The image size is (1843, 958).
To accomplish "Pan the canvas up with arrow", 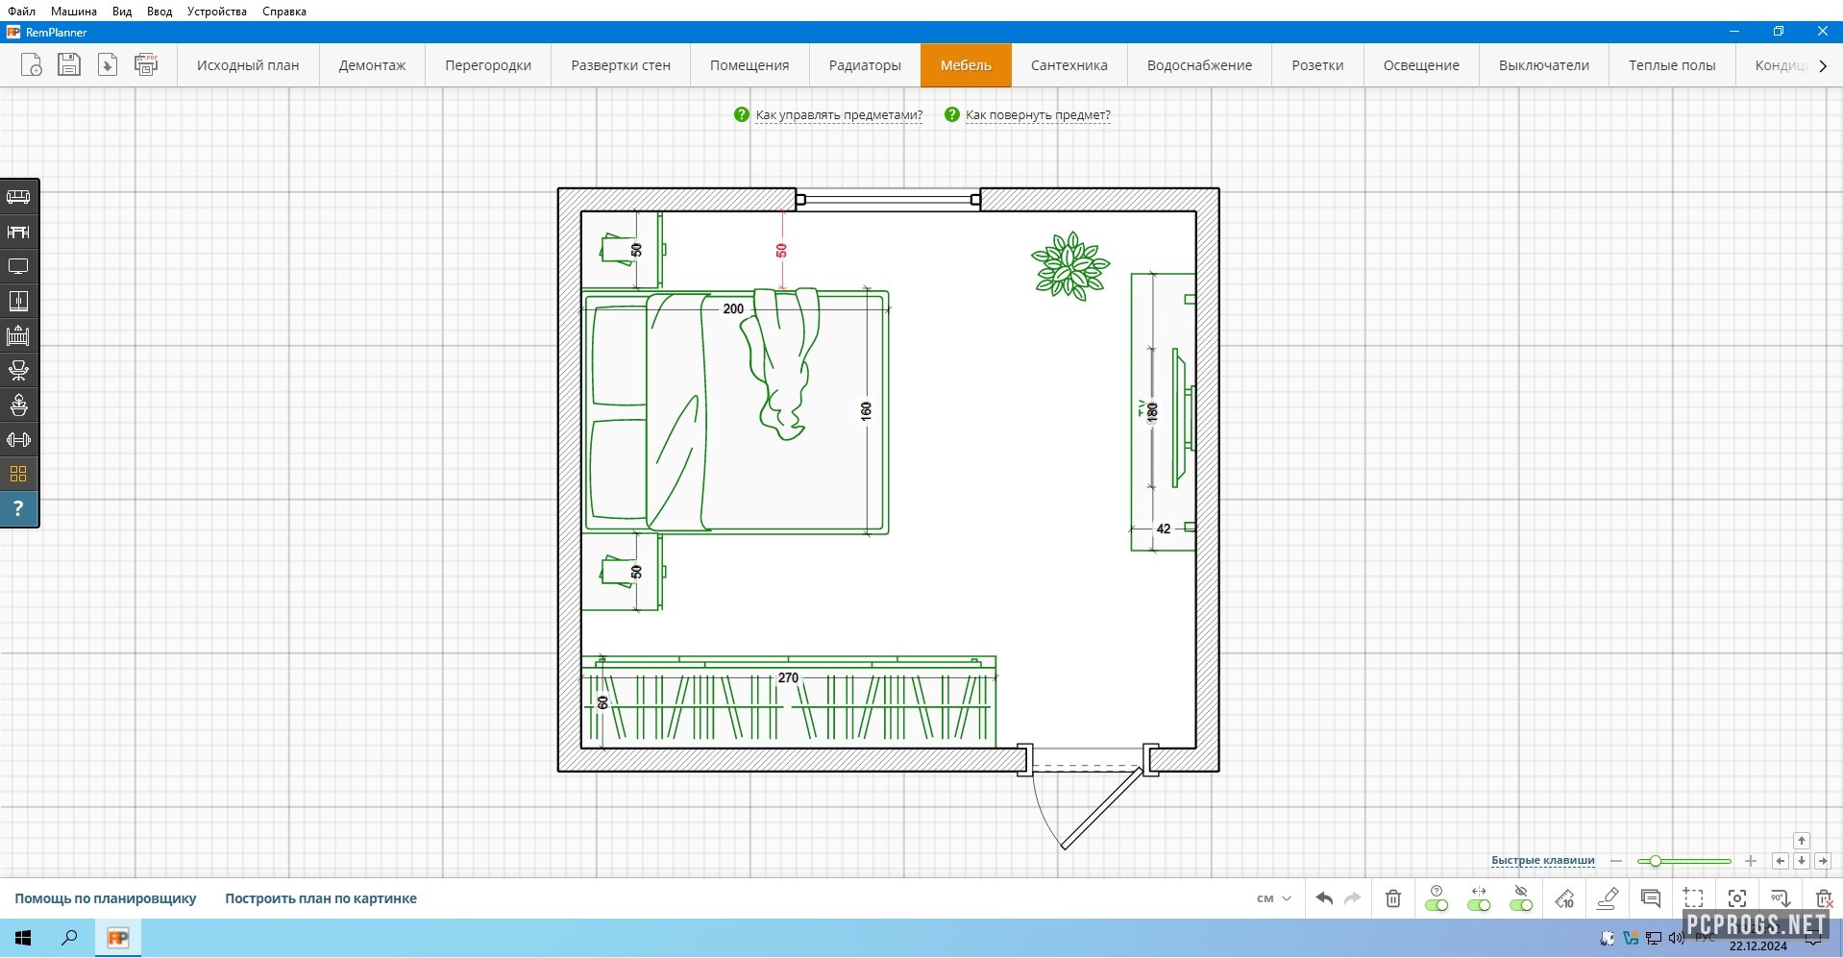I will click(1802, 841).
